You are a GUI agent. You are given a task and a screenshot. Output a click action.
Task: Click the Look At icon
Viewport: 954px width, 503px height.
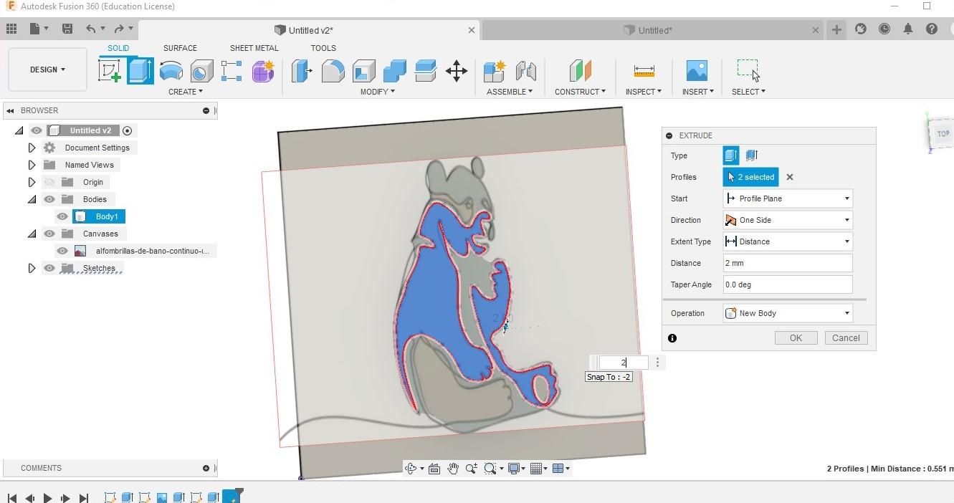434,469
